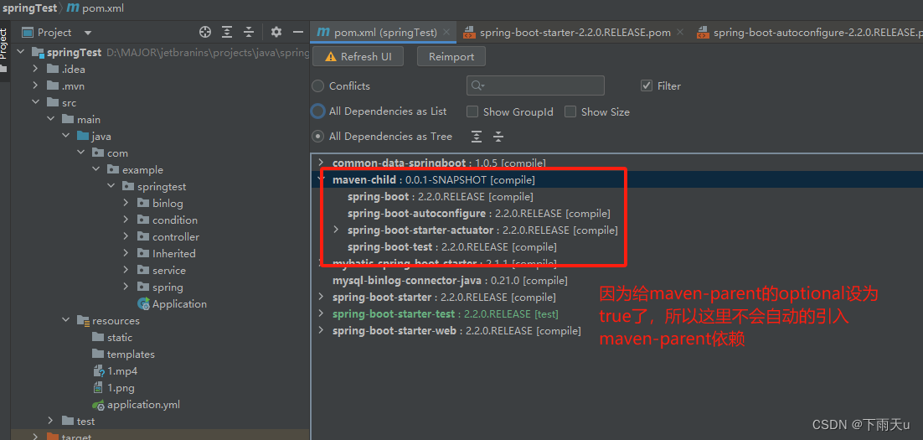The width and height of the screenshot is (923, 440).
Task: Expand all dependency tree nodes icon
Action: [477, 137]
